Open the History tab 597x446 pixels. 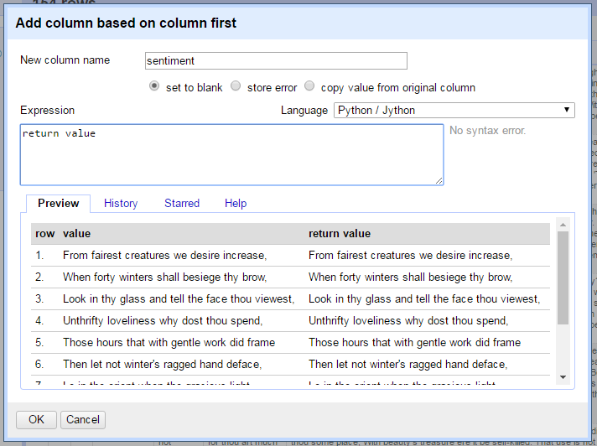coord(121,203)
